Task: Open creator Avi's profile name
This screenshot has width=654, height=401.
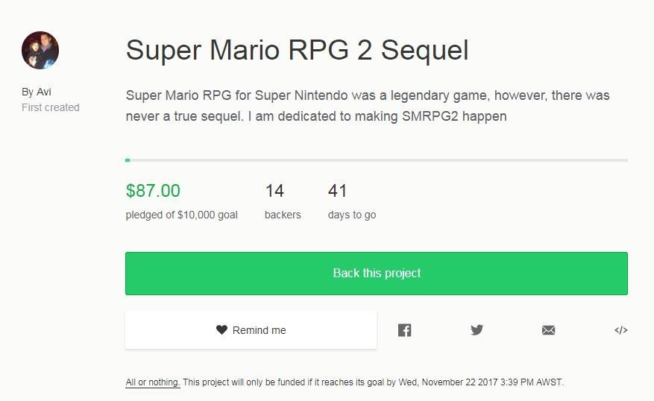Action: click(43, 92)
